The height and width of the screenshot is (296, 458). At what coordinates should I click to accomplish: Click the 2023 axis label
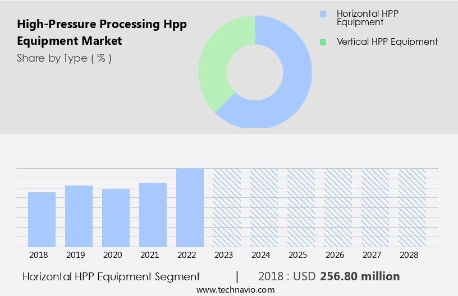(x=224, y=255)
